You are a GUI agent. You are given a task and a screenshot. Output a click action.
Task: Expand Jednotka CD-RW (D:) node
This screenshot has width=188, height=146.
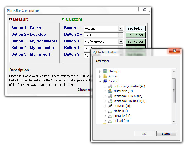pyautogui.click(x=105, y=96)
